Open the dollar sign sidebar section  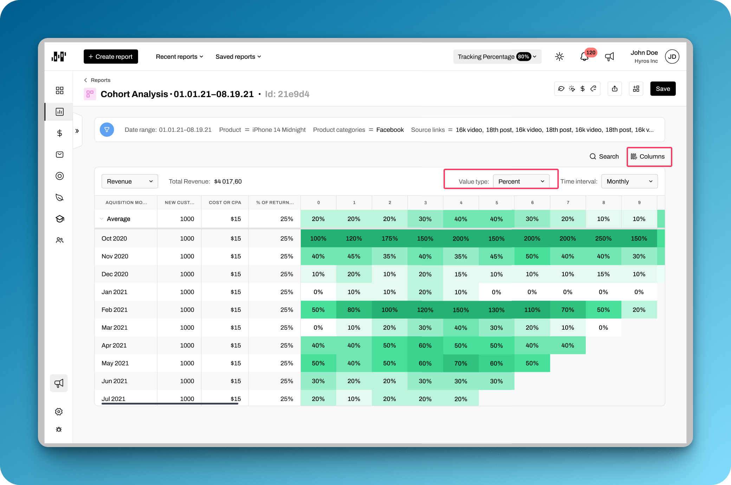(x=59, y=133)
